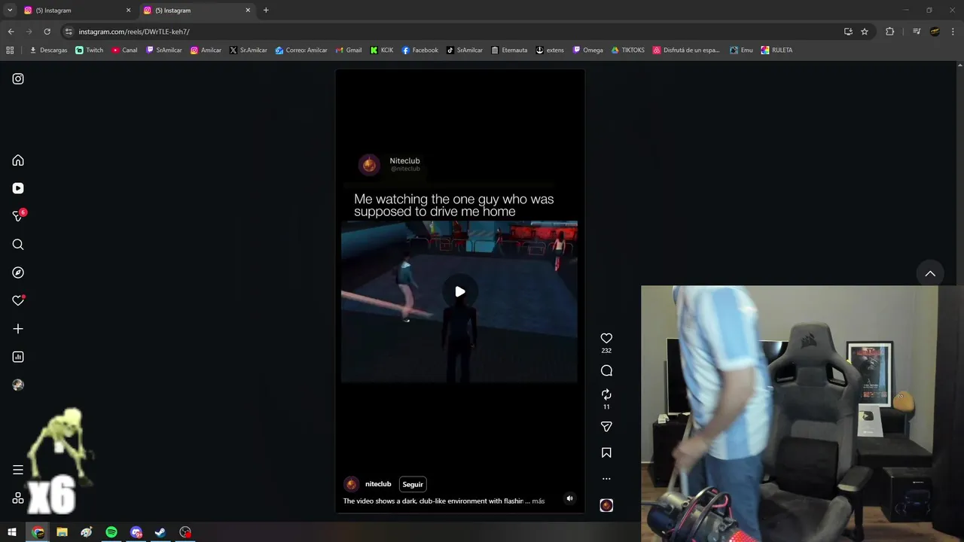964x542 pixels.
Task: Toggle reel sound speaker icon
Action: (569, 498)
